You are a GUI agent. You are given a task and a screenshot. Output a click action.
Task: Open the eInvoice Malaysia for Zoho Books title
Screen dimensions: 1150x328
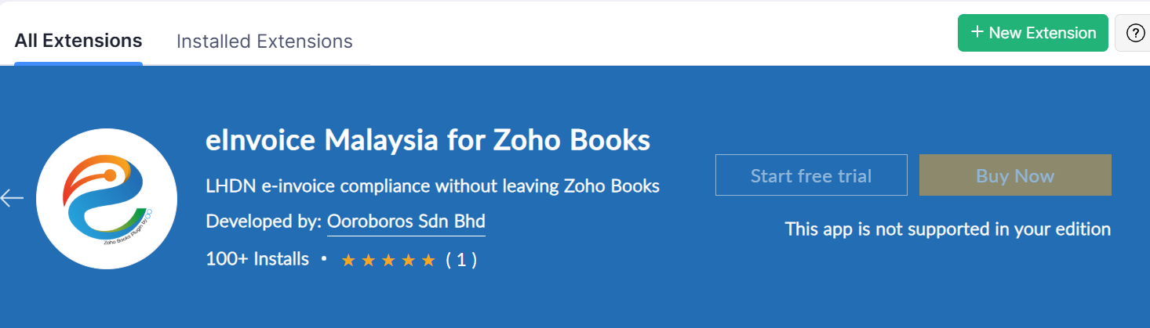pyautogui.click(x=428, y=140)
